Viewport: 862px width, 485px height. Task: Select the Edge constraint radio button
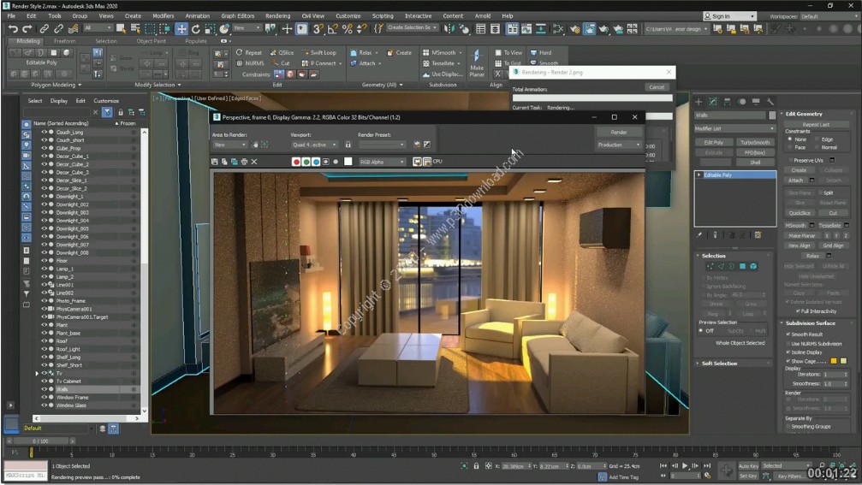click(817, 139)
